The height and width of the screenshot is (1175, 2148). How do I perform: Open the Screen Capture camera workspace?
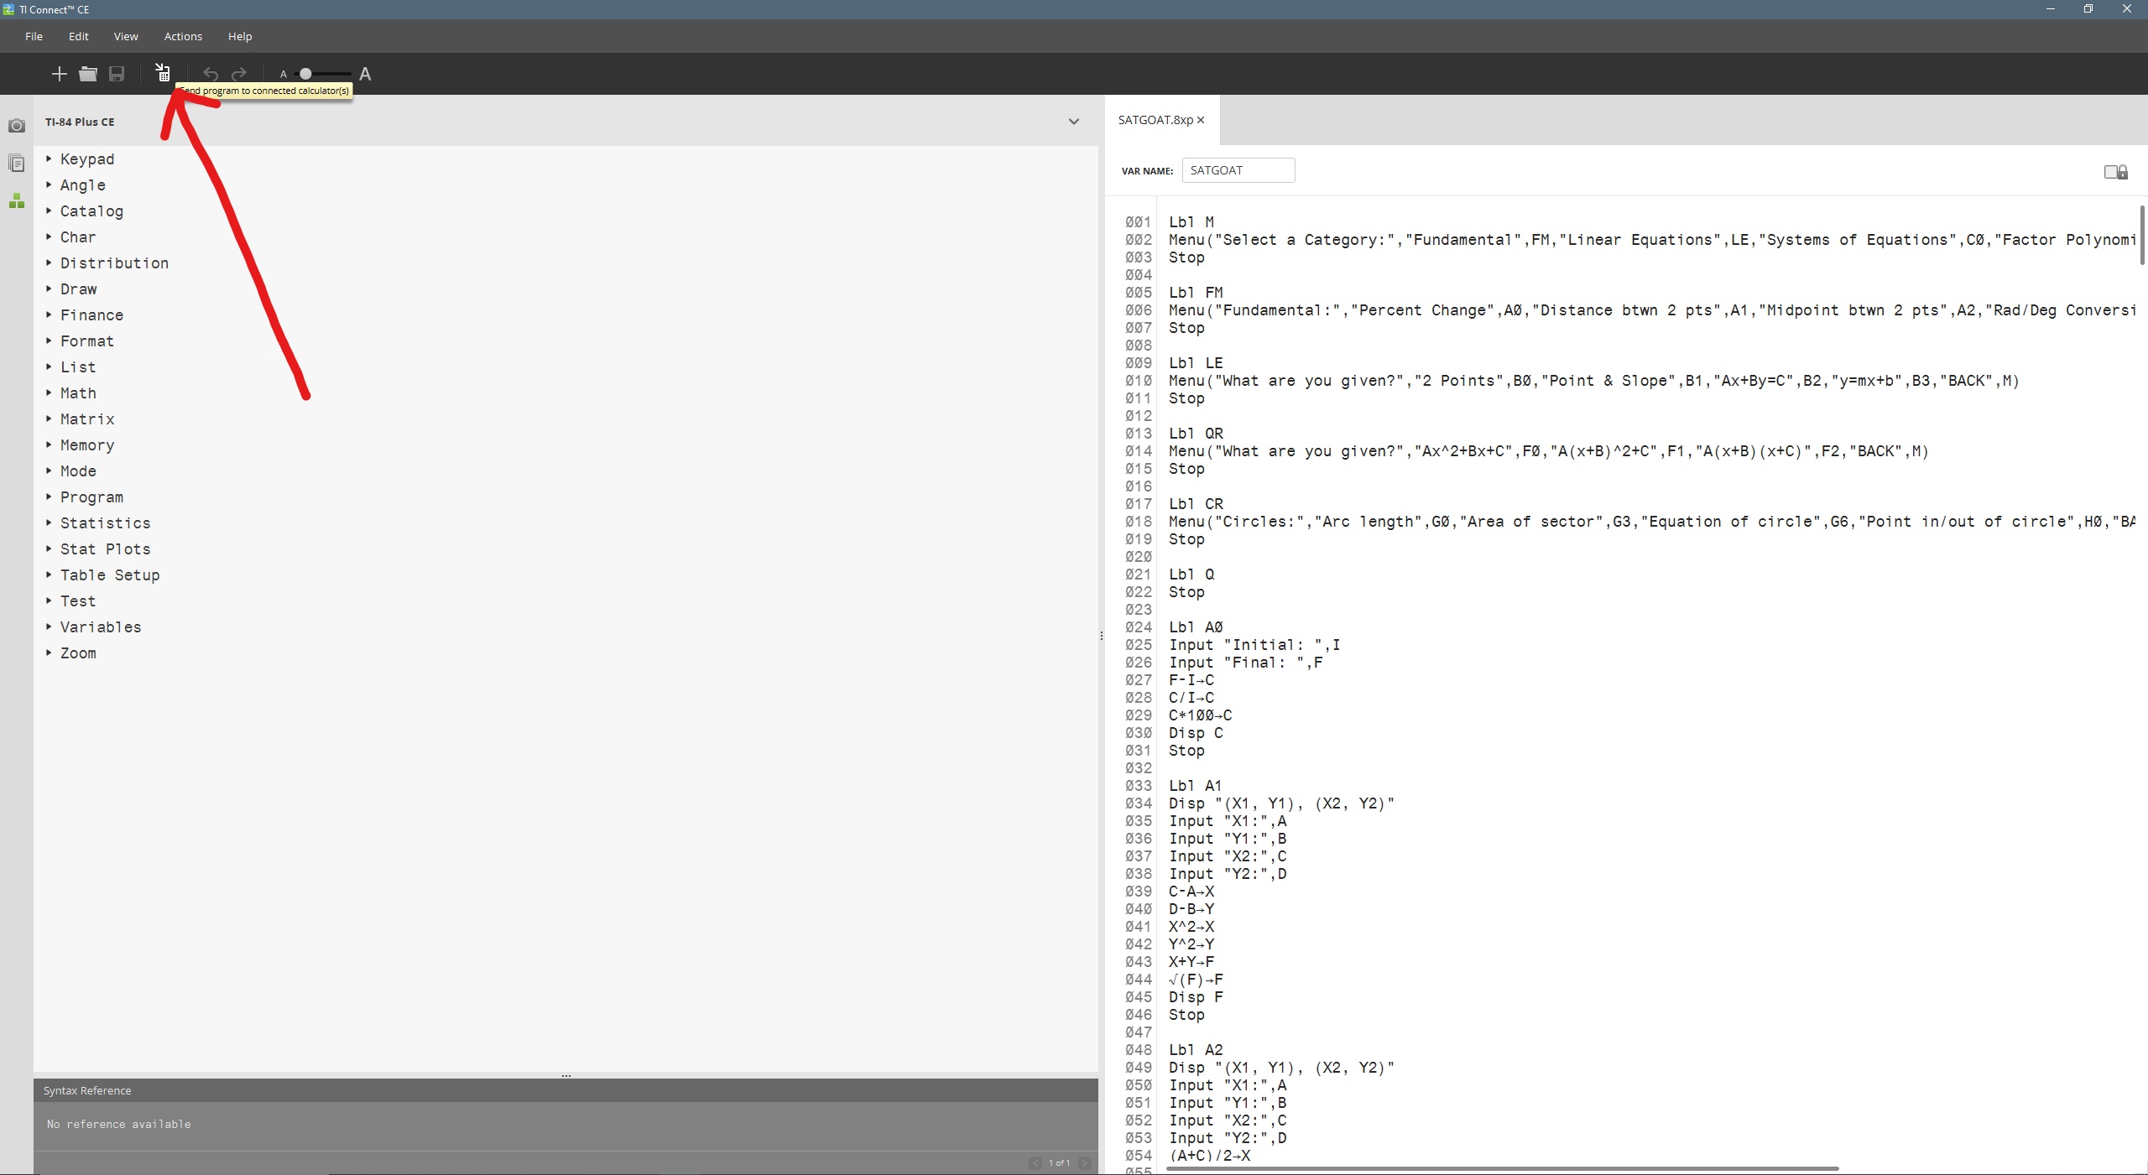(x=17, y=126)
